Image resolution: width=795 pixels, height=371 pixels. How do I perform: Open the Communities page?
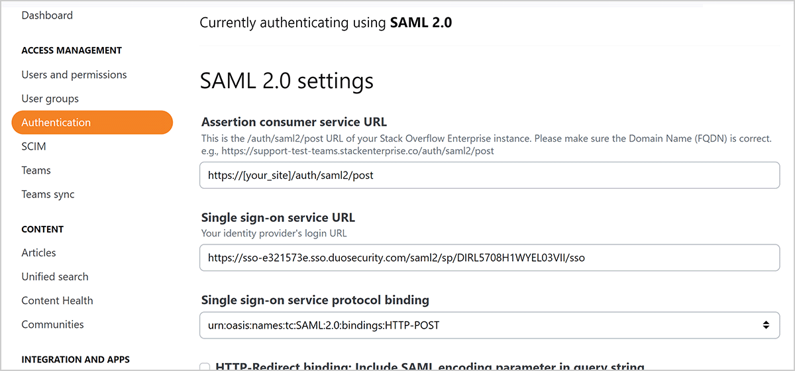click(52, 324)
